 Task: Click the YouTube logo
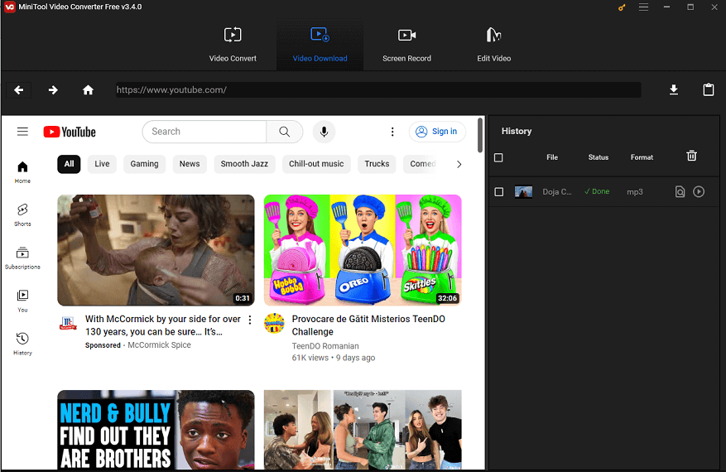tap(70, 132)
